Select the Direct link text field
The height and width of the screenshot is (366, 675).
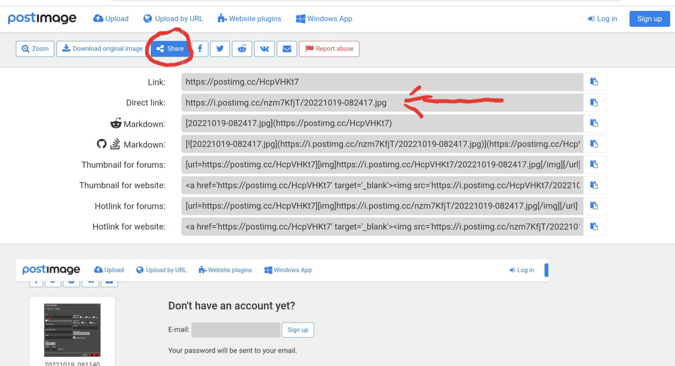pos(382,102)
